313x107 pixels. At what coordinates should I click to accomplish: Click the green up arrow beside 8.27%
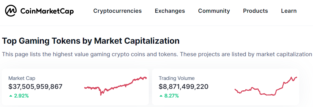161,96
